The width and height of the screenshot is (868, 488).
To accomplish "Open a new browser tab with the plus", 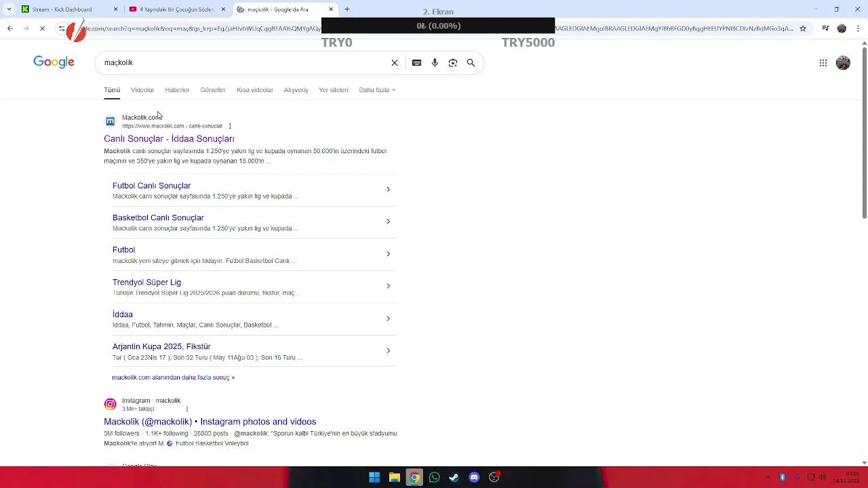I will 347,9.
